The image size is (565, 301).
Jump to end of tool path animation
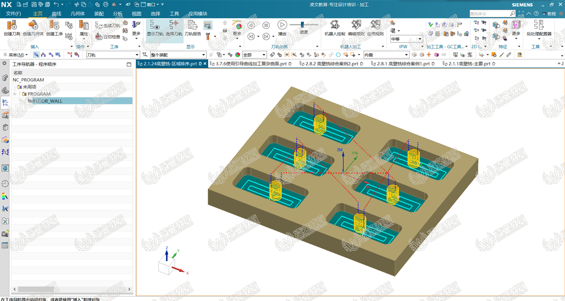[x=266, y=36]
